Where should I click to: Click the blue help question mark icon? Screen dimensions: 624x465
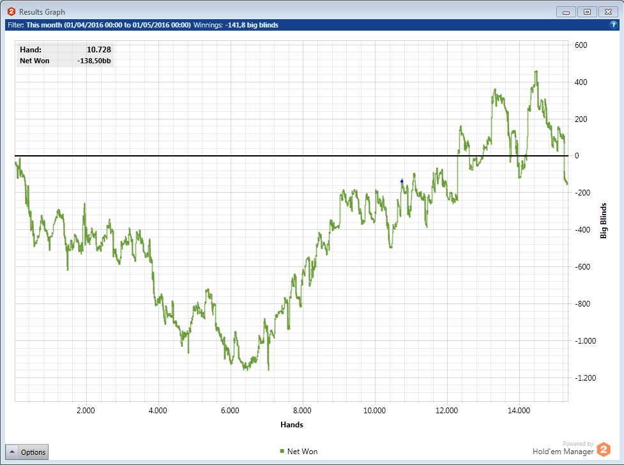coord(613,25)
